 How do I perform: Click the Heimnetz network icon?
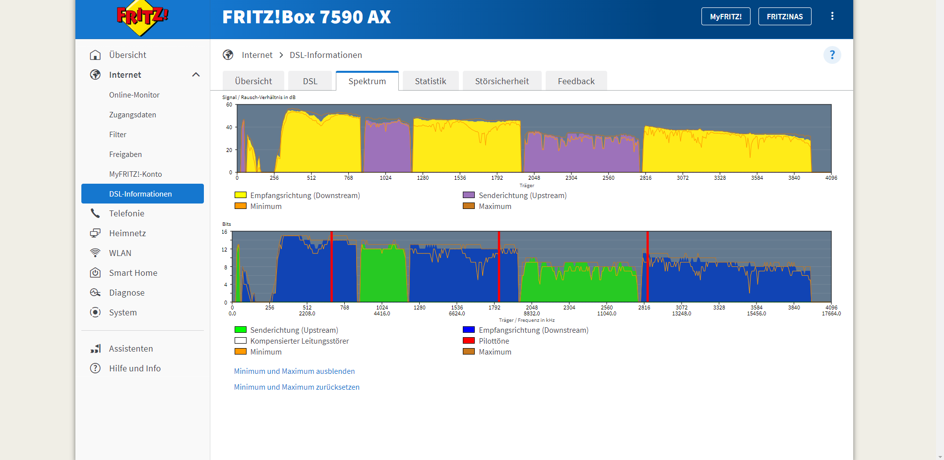pos(95,233)
